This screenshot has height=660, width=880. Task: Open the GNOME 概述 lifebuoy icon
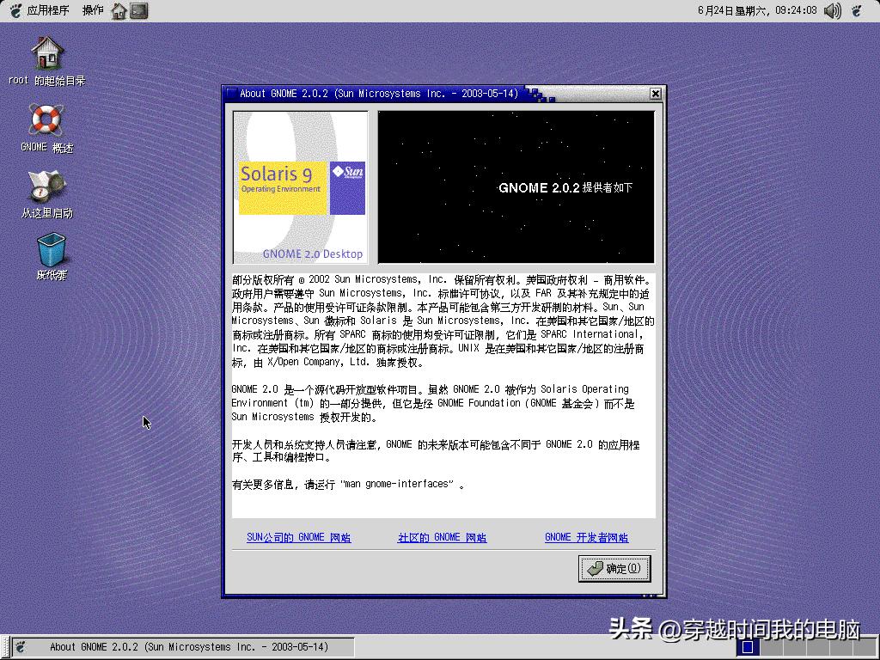tap(46, 129)
